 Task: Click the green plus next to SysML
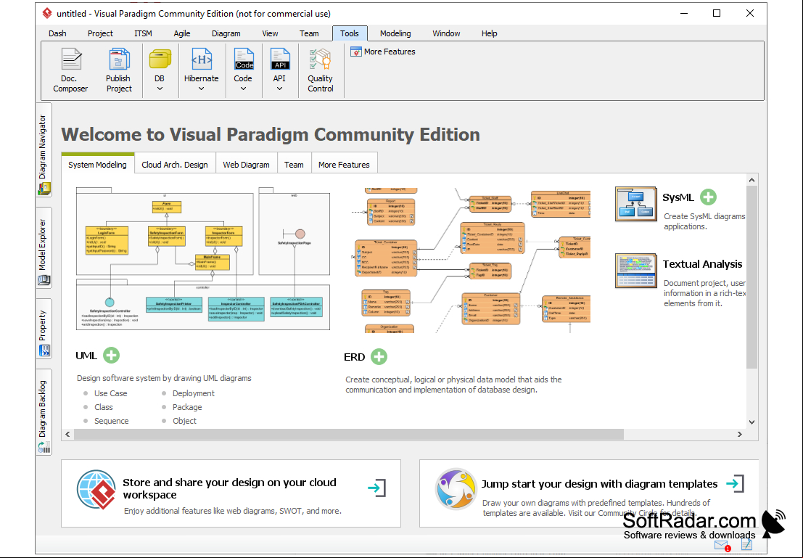click(x=708, y=197)
